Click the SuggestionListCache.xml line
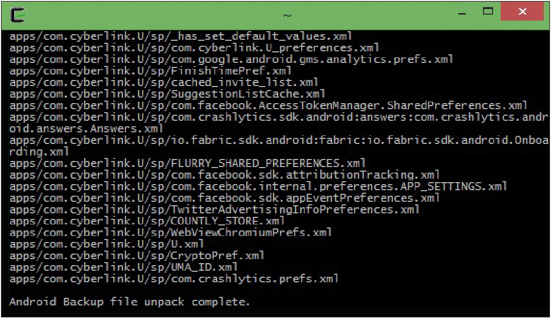The height and width of the screenshot is (319, 552). pos(168,94)
